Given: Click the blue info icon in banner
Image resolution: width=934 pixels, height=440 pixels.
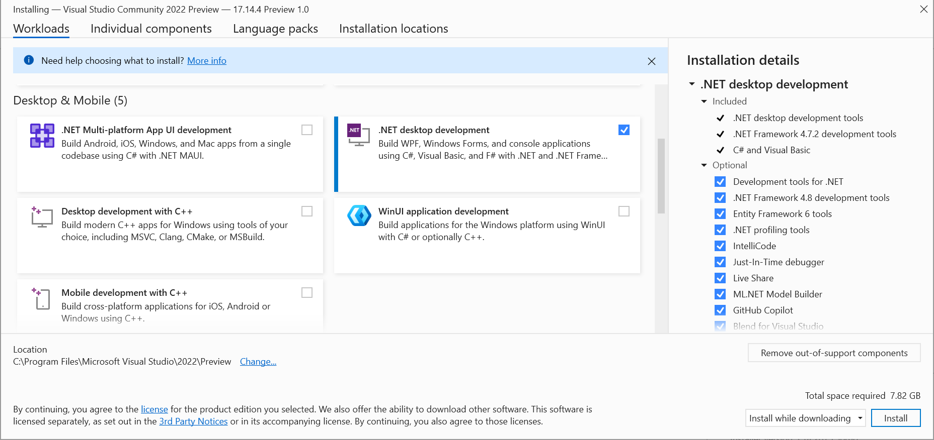Looking at the screenshot, I should [29, 60].
